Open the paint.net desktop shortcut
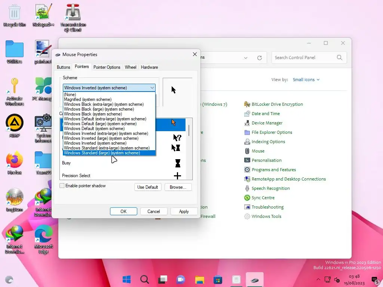This screenshot has width=383, height=287. (43, 52)
